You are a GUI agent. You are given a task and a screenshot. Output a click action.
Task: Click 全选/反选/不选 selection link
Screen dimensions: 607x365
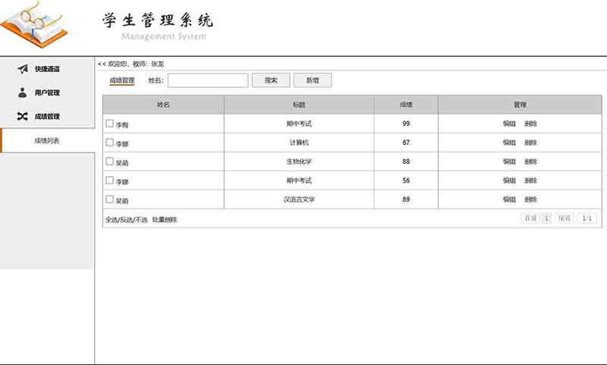coord(126,219)
